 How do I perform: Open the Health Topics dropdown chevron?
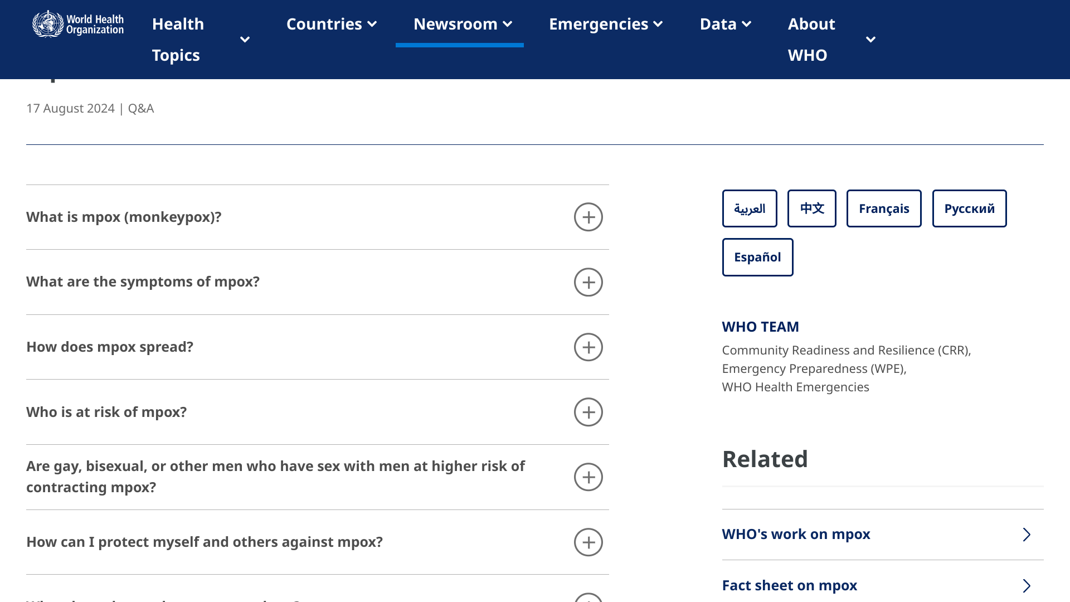tap(245, 40)
